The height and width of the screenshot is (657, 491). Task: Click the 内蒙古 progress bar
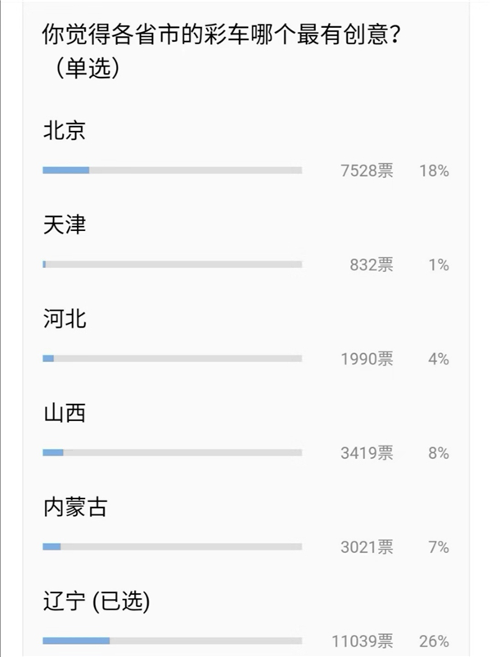point(173,545)
